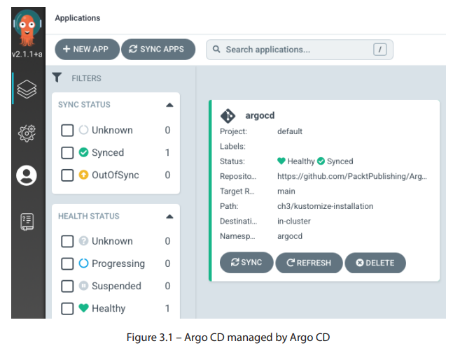Click the Progressing blue circle icon
The height and width of the screenshot is (348, 467).
point(84,263)
